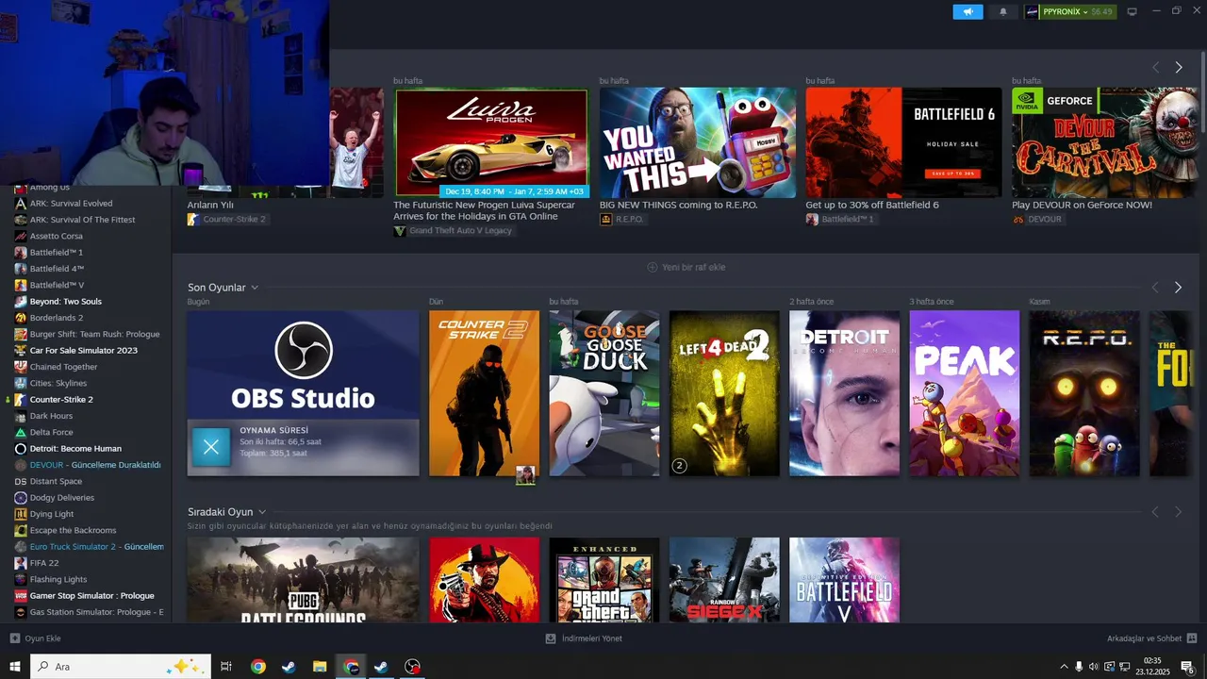The height and width of the screenshot is (679, 1207).
Task: Click the Delta Force icon in library list
Action: point(21,432)
